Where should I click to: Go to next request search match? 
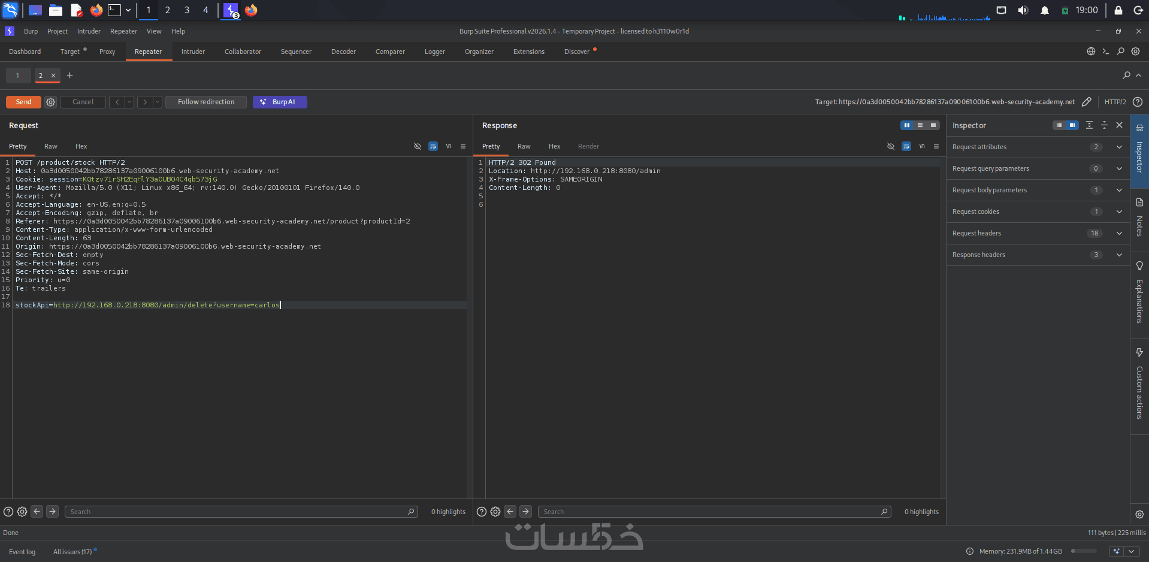(53, 512)
